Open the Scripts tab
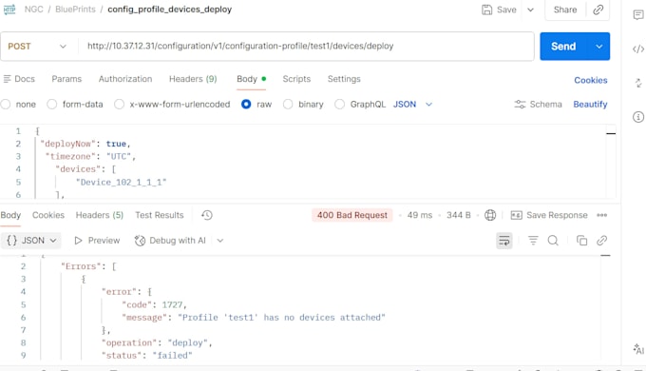Image resolution: width=646 pixels, height=371 pixels. (x=296, y=79)
